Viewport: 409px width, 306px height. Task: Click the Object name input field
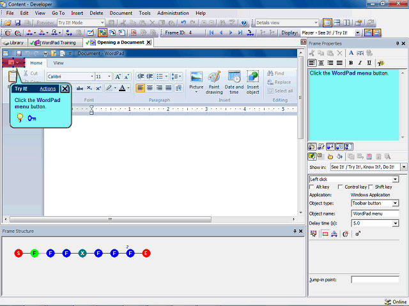(x=375, y=214)
